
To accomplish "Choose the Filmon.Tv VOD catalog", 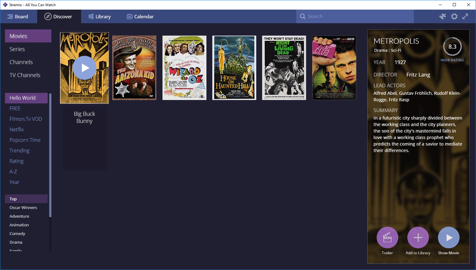I will point(26,119).
